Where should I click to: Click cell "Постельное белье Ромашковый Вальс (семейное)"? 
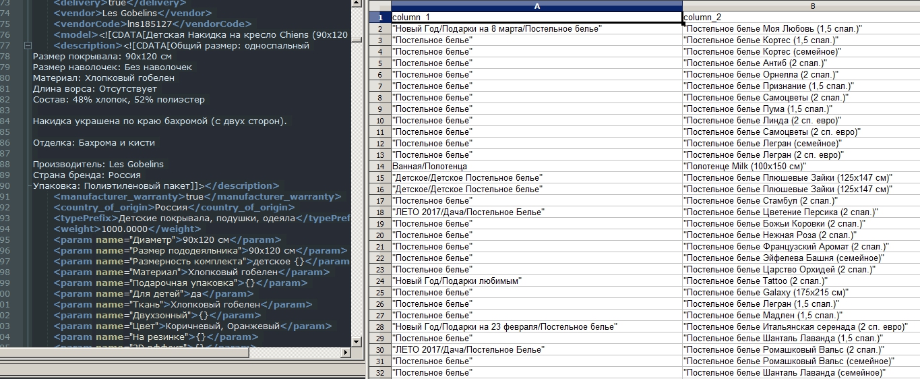801,361
